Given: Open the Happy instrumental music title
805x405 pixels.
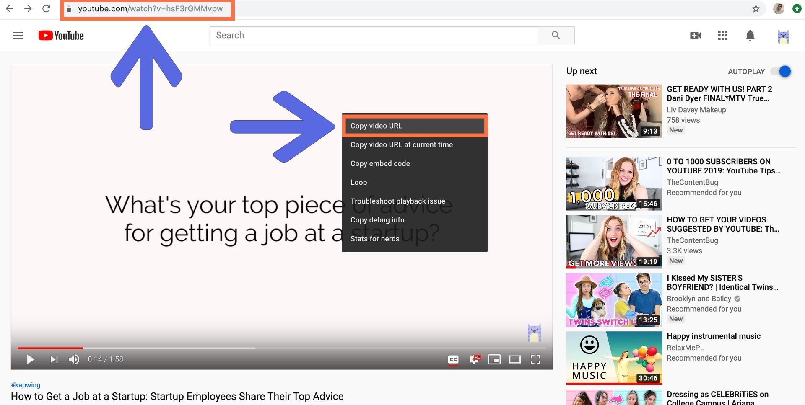Looking at the screenshot, I should pos(714,336).
